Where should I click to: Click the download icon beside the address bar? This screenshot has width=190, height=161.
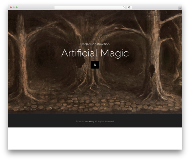click(x=129, y=7)
